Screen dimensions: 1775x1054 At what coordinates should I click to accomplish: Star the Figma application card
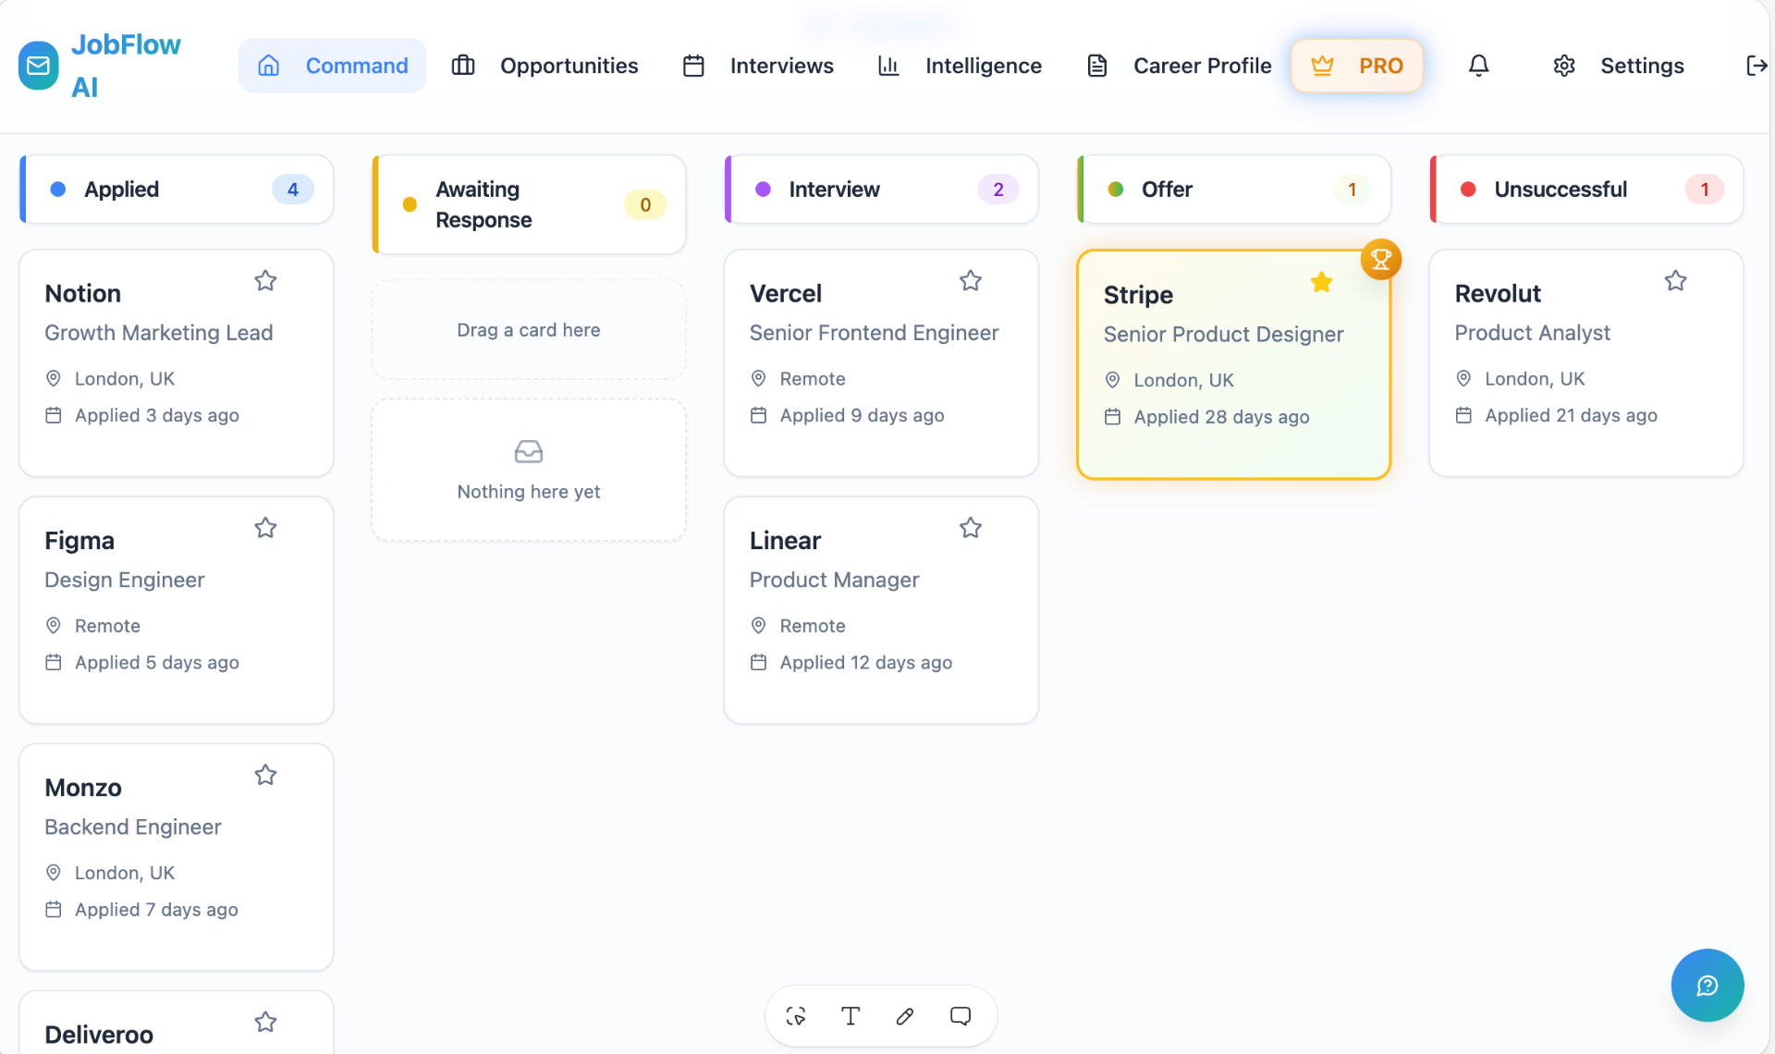[x=265, y=528]
